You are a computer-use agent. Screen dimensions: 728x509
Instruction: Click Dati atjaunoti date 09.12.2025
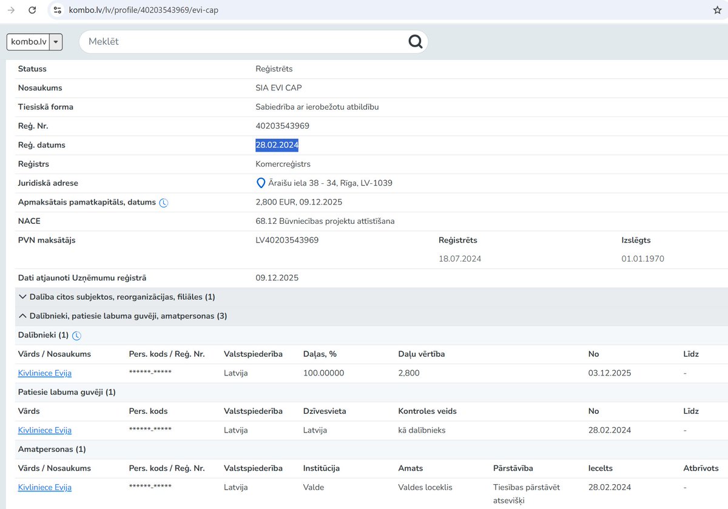click(x=277, y=278)
